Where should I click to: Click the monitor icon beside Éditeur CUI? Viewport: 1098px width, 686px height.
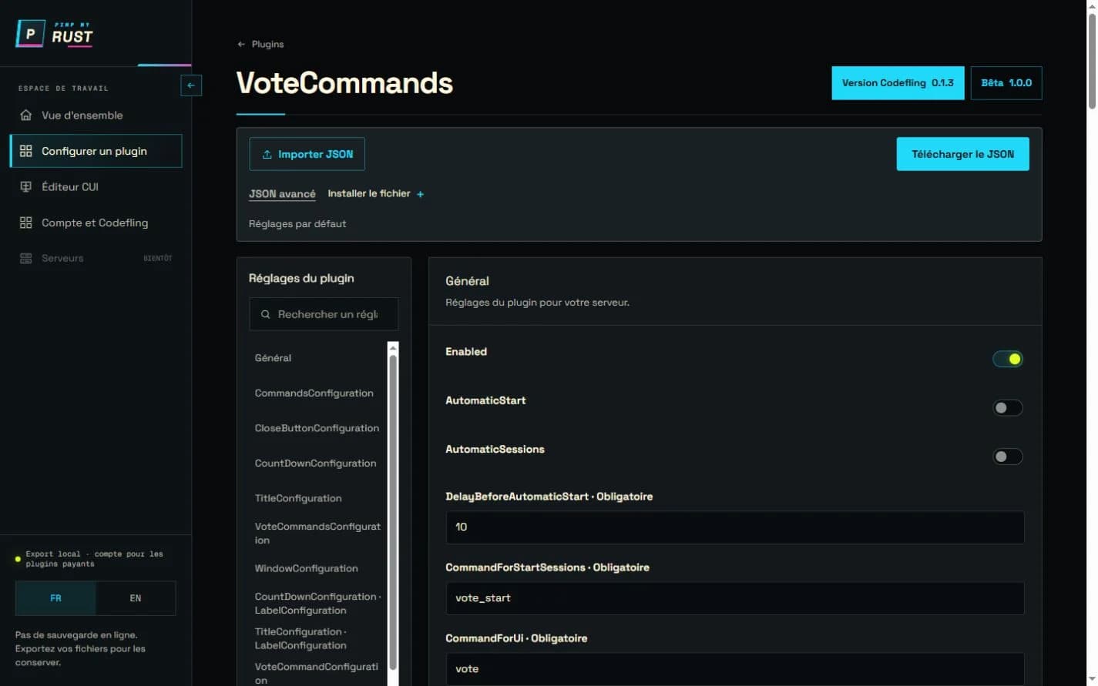pyautogui.click(x=26, y=187)
